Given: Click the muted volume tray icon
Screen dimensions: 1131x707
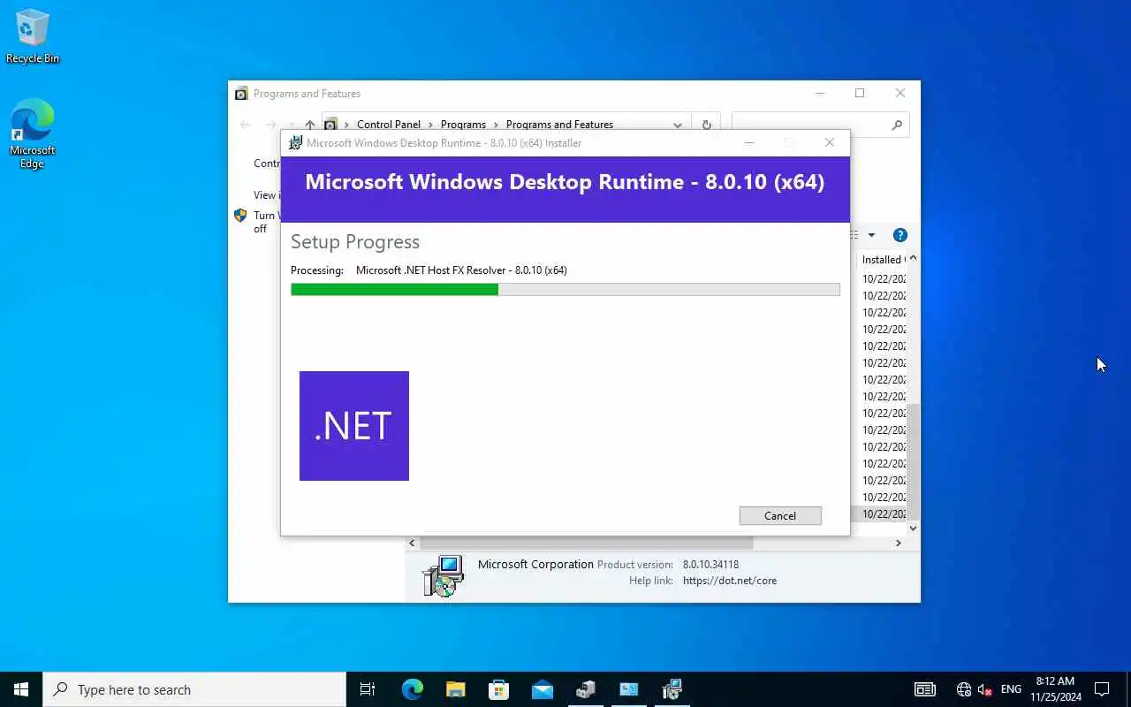Looking at the screenshot, I should (x=985, y=689).
